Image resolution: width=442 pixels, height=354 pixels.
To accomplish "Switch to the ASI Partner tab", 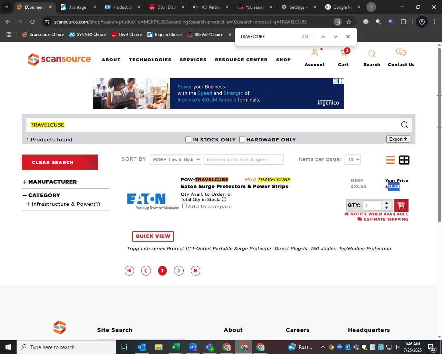I will pyautogui.click(x=211, y=7).
